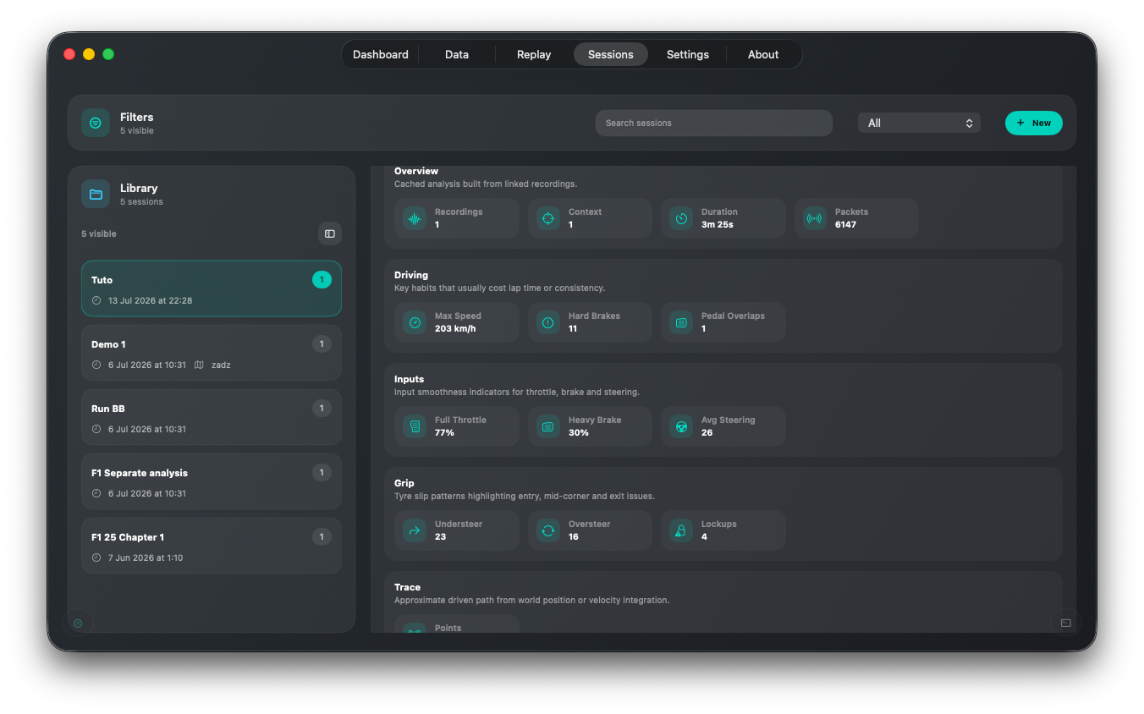Image resolution: width=1144 pixels, height=714 pixels.
Task: Click the Heavy Brake icon
Action: tap(548, 426)
